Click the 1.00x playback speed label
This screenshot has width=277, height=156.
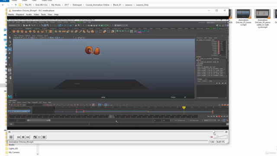[212, 142]
